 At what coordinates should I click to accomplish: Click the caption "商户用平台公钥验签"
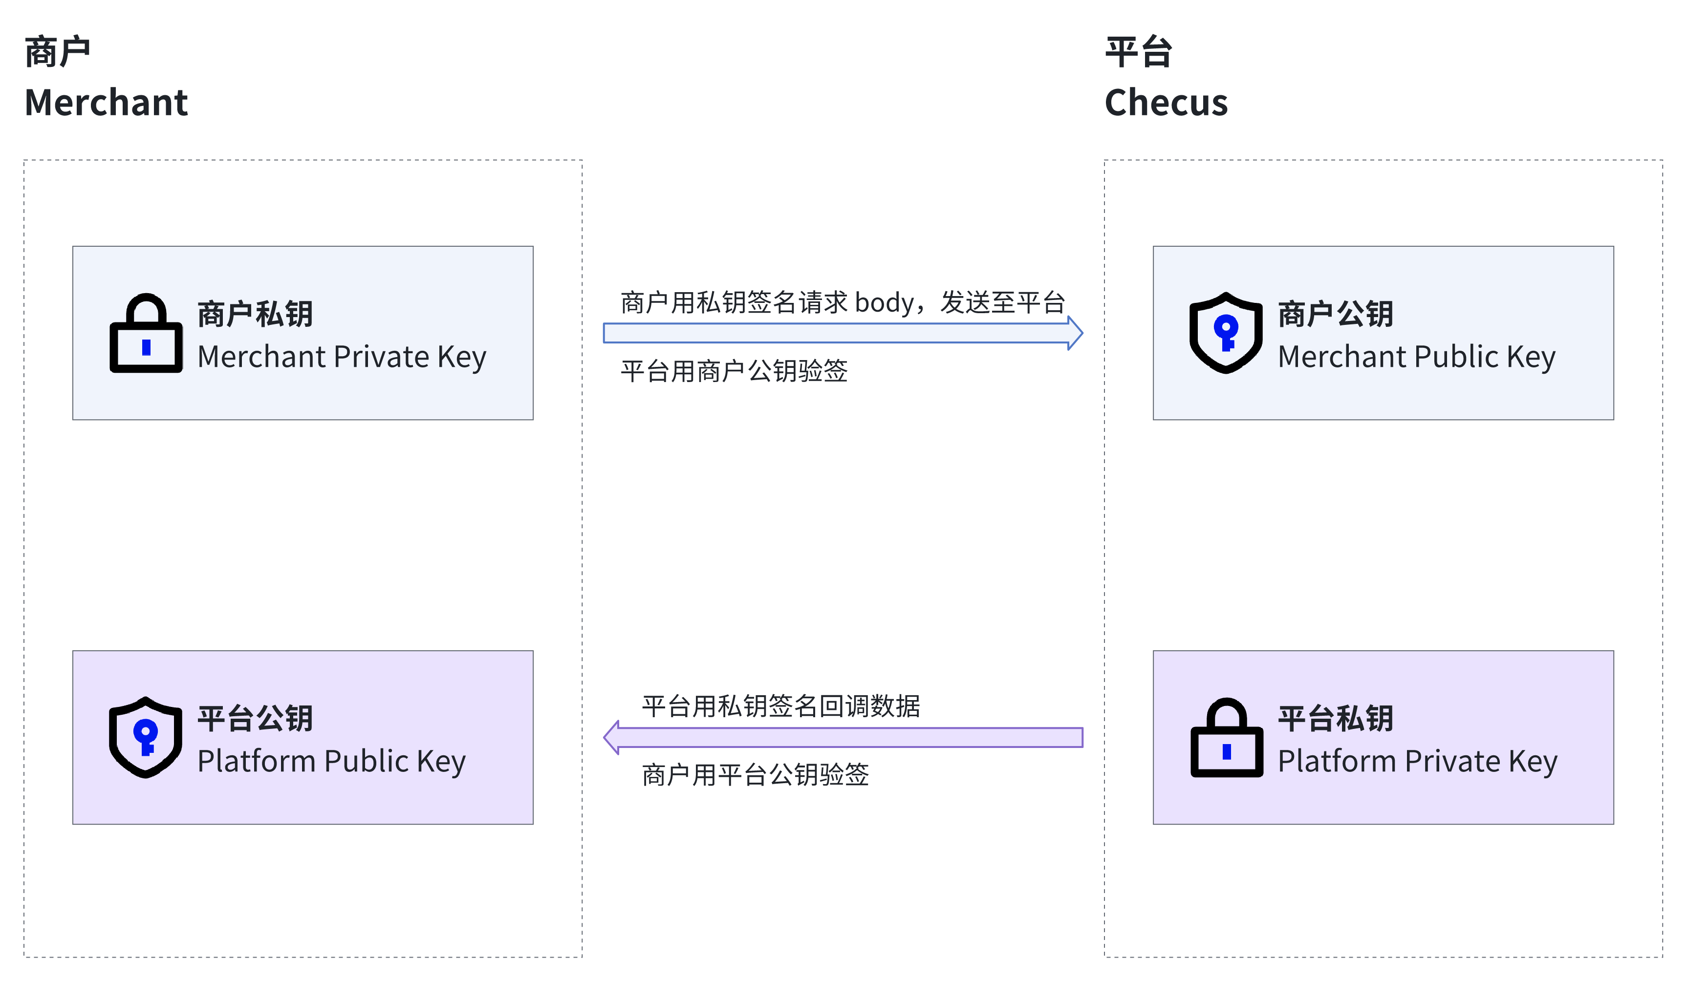point(755,774)
